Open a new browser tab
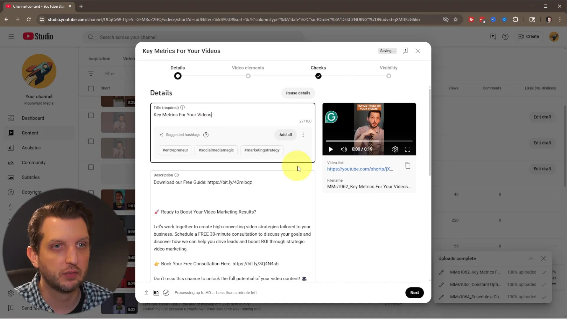The image size is (567, 319). 81,6
